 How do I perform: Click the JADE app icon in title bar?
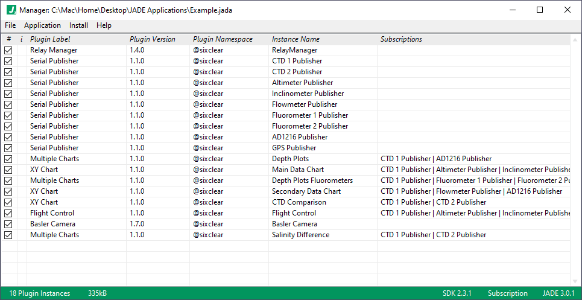11,10
